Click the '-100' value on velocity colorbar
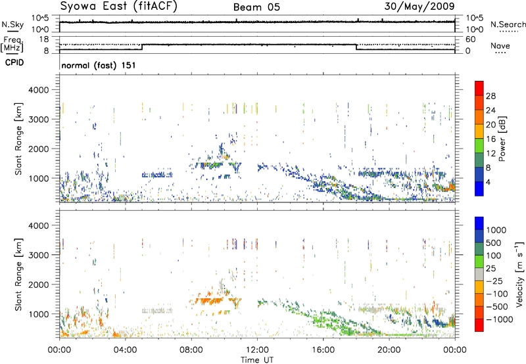 pyautogui.click(x=497, y=294)
